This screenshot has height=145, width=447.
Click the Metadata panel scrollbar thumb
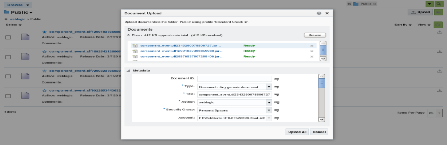click(322, 84)
